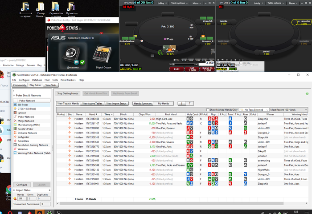
Task: Open Most Recent 100 Hands dropdown
Action: [289, 110]
